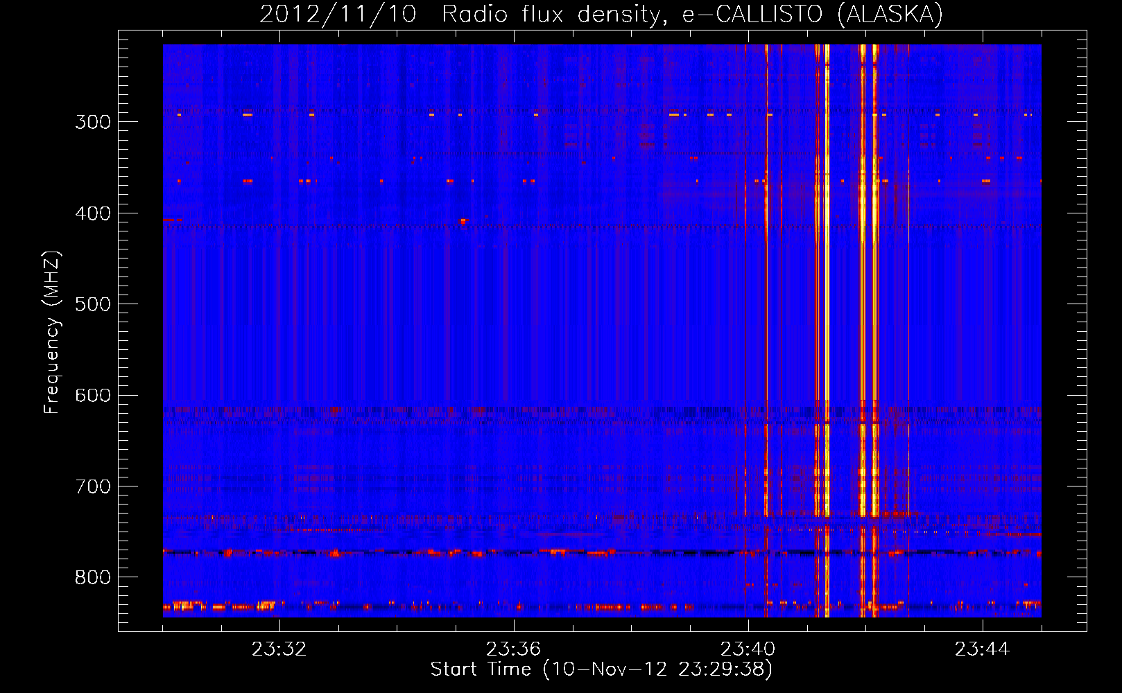Click the '23:44' time axis label
Viewport: 1122px width, 693px height.
click(983, 649)
